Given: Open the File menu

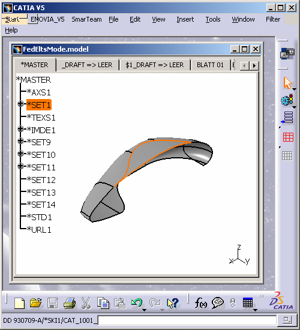Looking at the screenshot, I should tap(113, 19).
